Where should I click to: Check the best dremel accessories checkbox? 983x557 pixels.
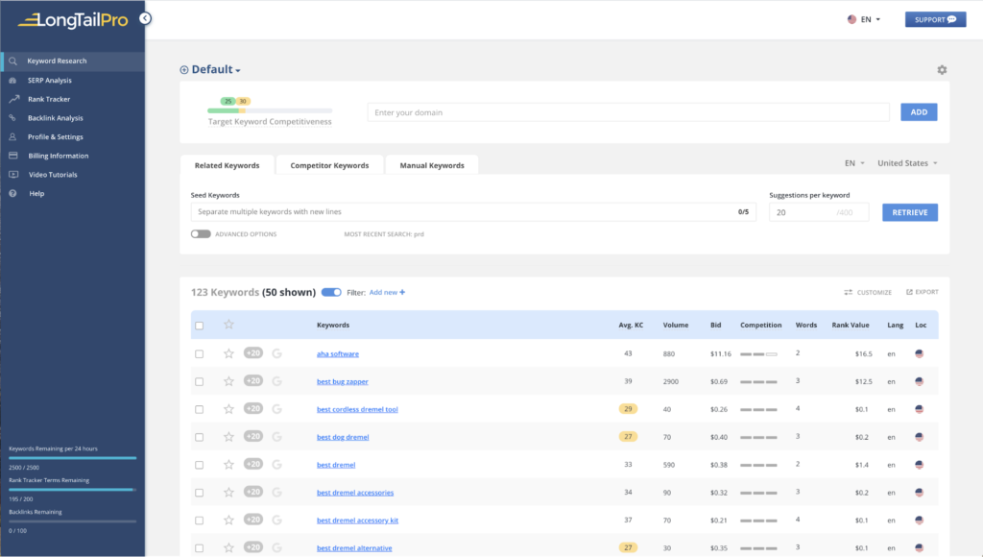click(x=200, y=493)
